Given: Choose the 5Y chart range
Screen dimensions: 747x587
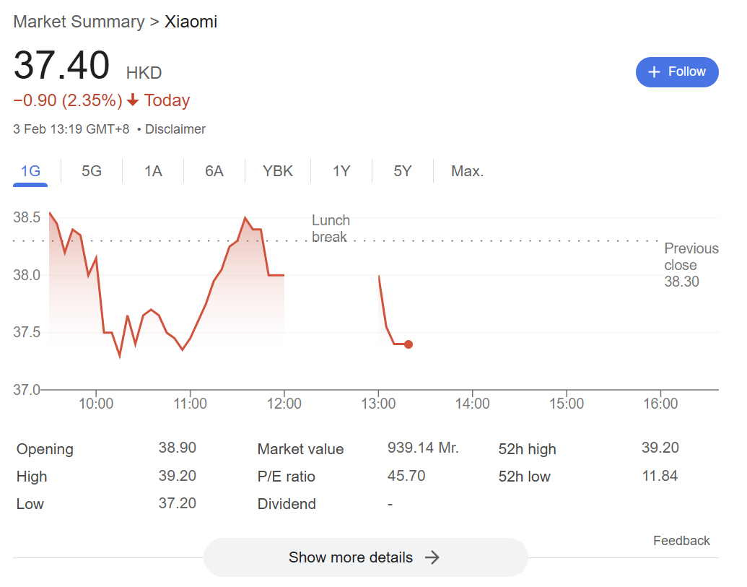Looking at the screenshot, I should [402, 170].
